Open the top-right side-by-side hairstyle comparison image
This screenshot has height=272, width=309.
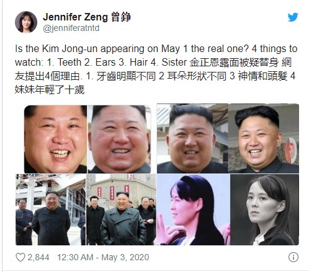[x=228, y=138]
